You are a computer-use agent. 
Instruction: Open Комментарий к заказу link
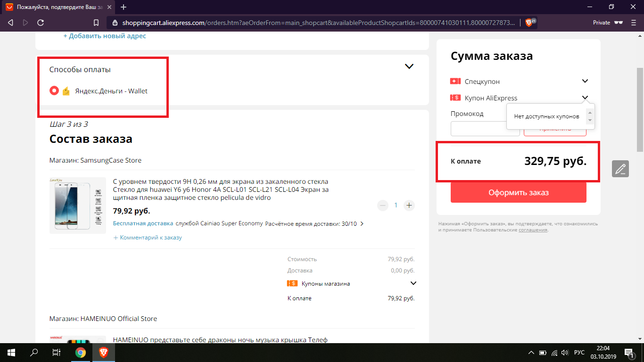click(148, 238)
